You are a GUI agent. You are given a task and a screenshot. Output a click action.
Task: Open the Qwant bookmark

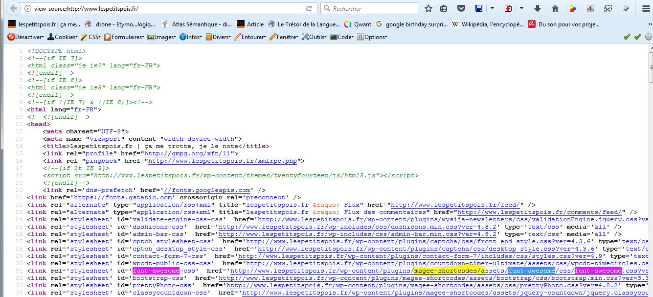[358, 24]
